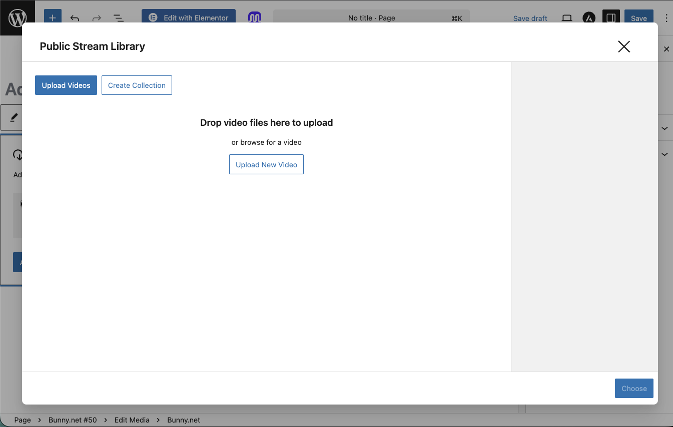Select Bunny.net #50 breadcrumb item

coord(73,420)
